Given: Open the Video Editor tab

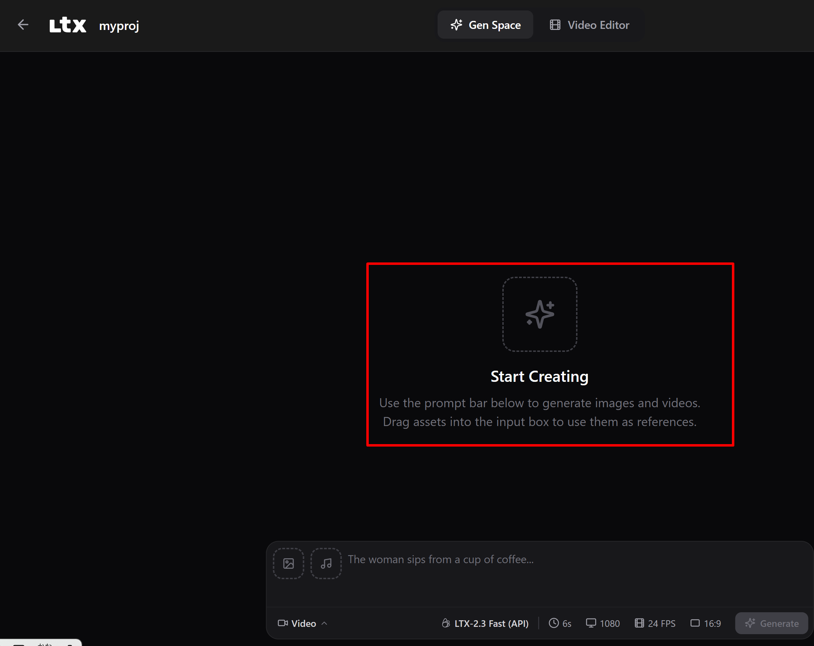Looking at the screenshot, I should pyautogui.click(x=589, y=25).
